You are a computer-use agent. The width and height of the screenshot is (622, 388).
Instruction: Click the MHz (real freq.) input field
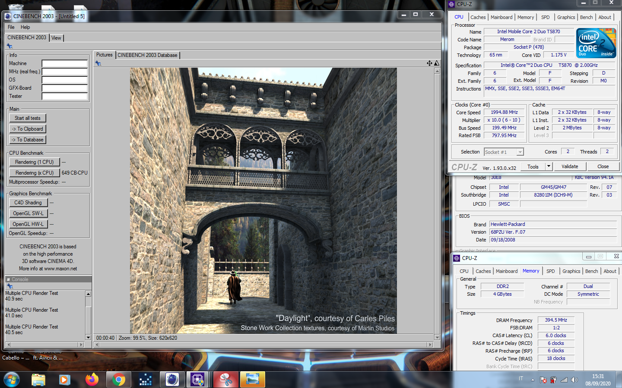click(x=65, y=72)
